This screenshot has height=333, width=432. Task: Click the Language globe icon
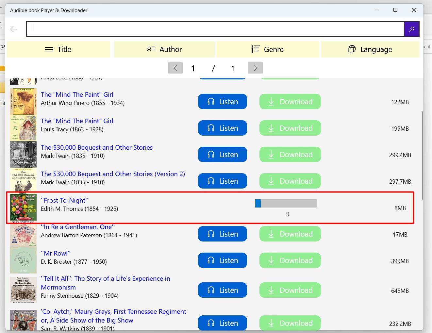click(352, 49)
